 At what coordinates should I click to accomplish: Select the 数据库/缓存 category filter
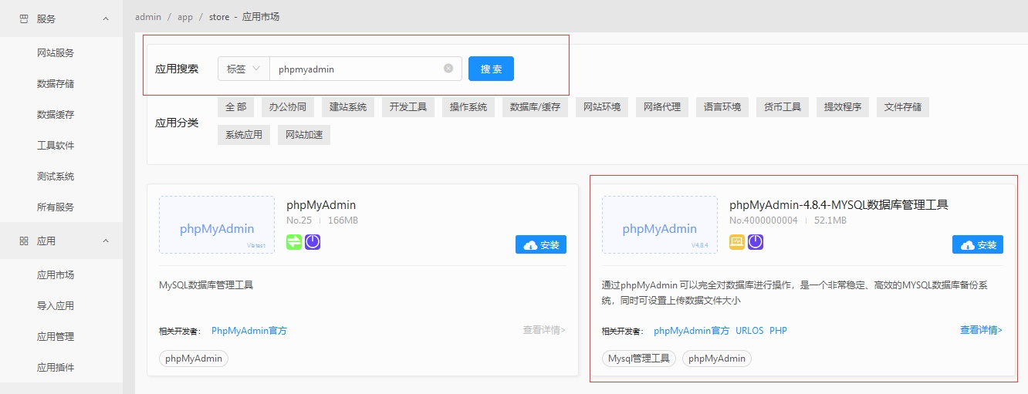[x=535, y=107]
